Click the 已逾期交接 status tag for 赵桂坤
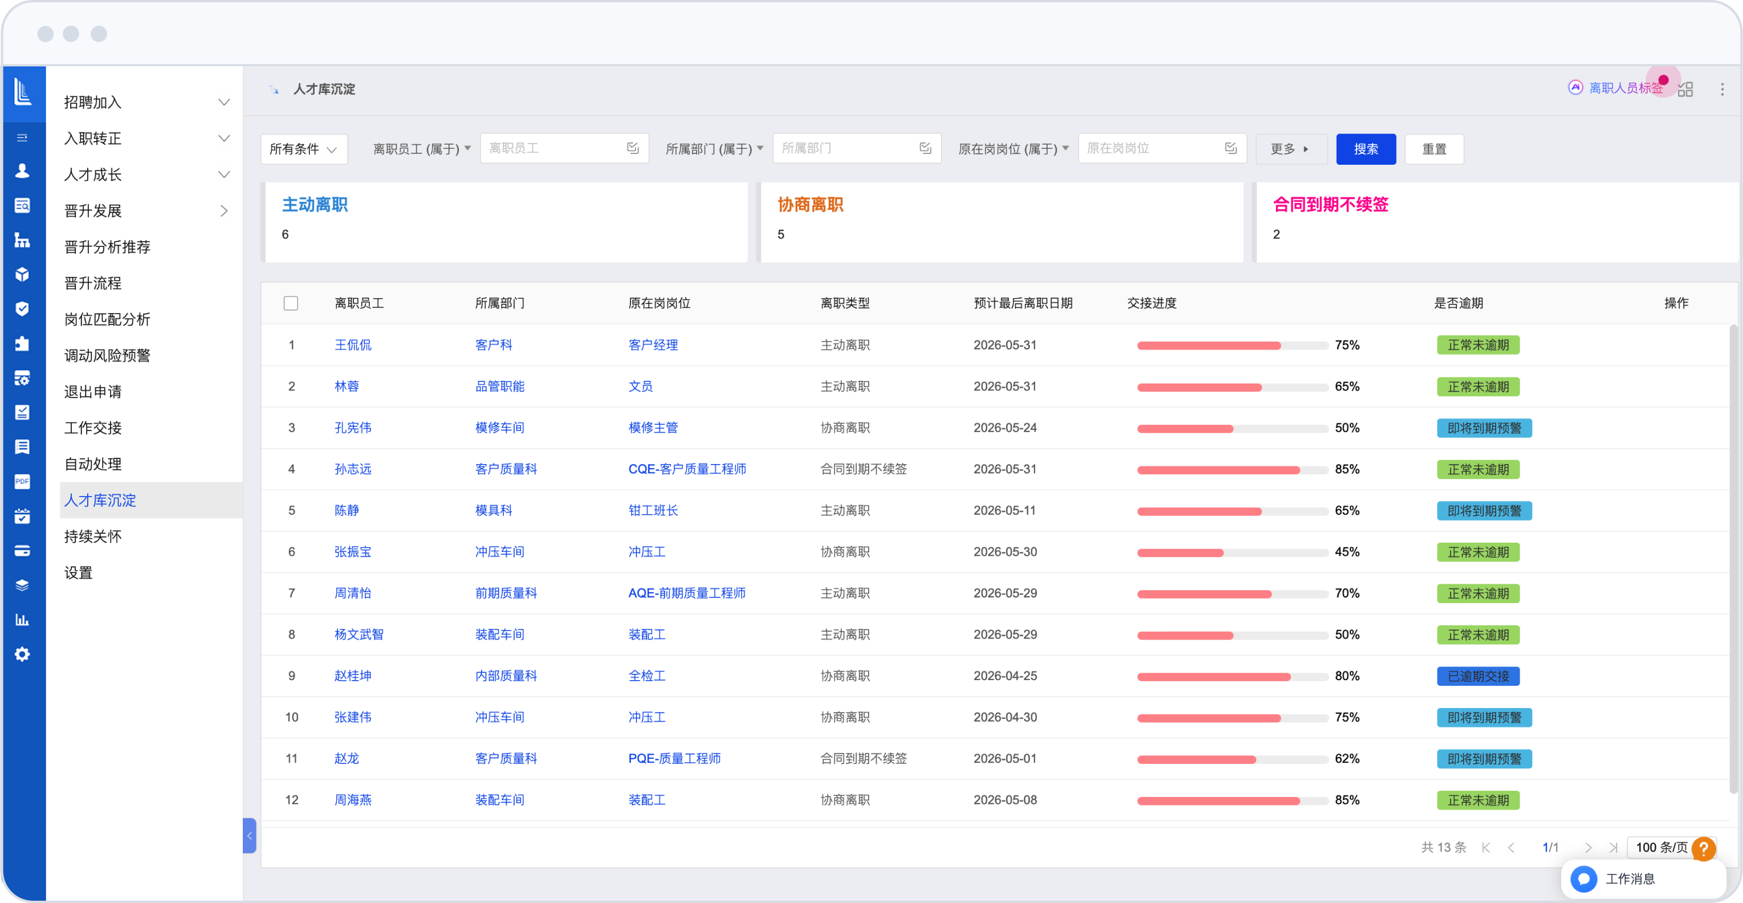Image resolution: width=1743 pixels, height=903 pixels. pyautogui.click(x=1478, y=676)
